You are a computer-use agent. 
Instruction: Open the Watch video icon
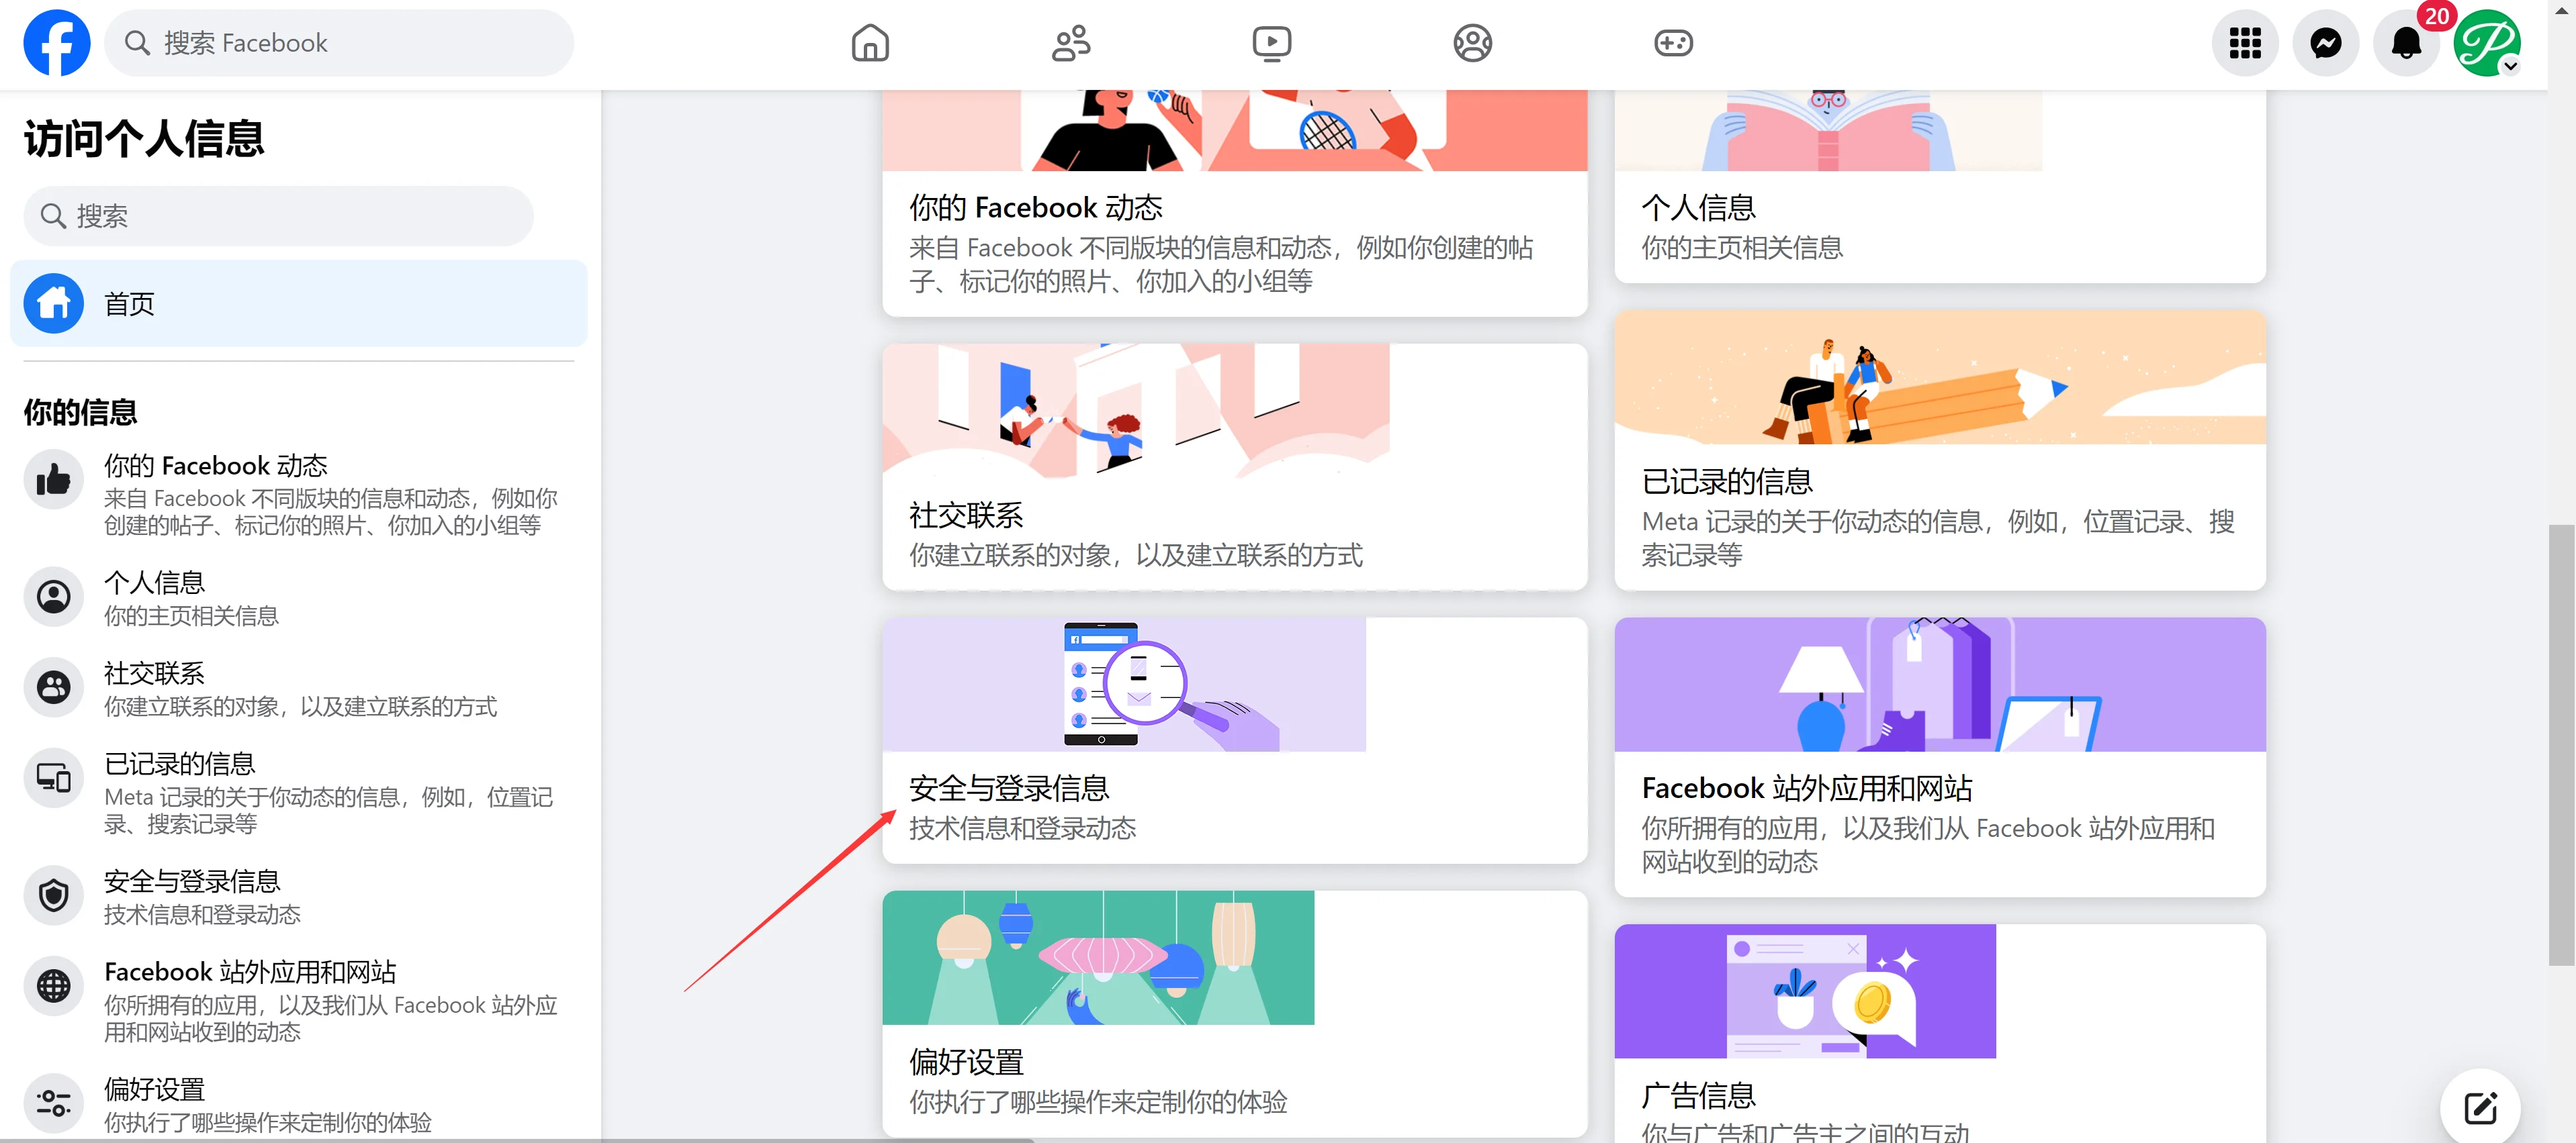1272,43
